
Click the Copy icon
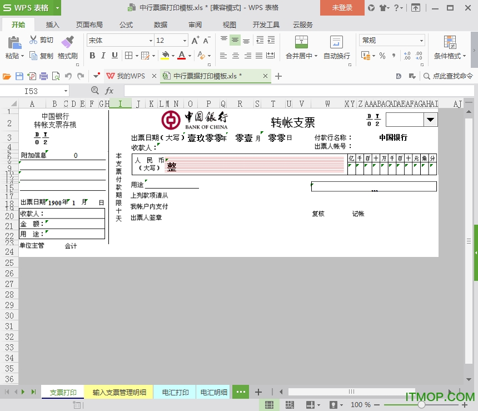click(33, 56)
